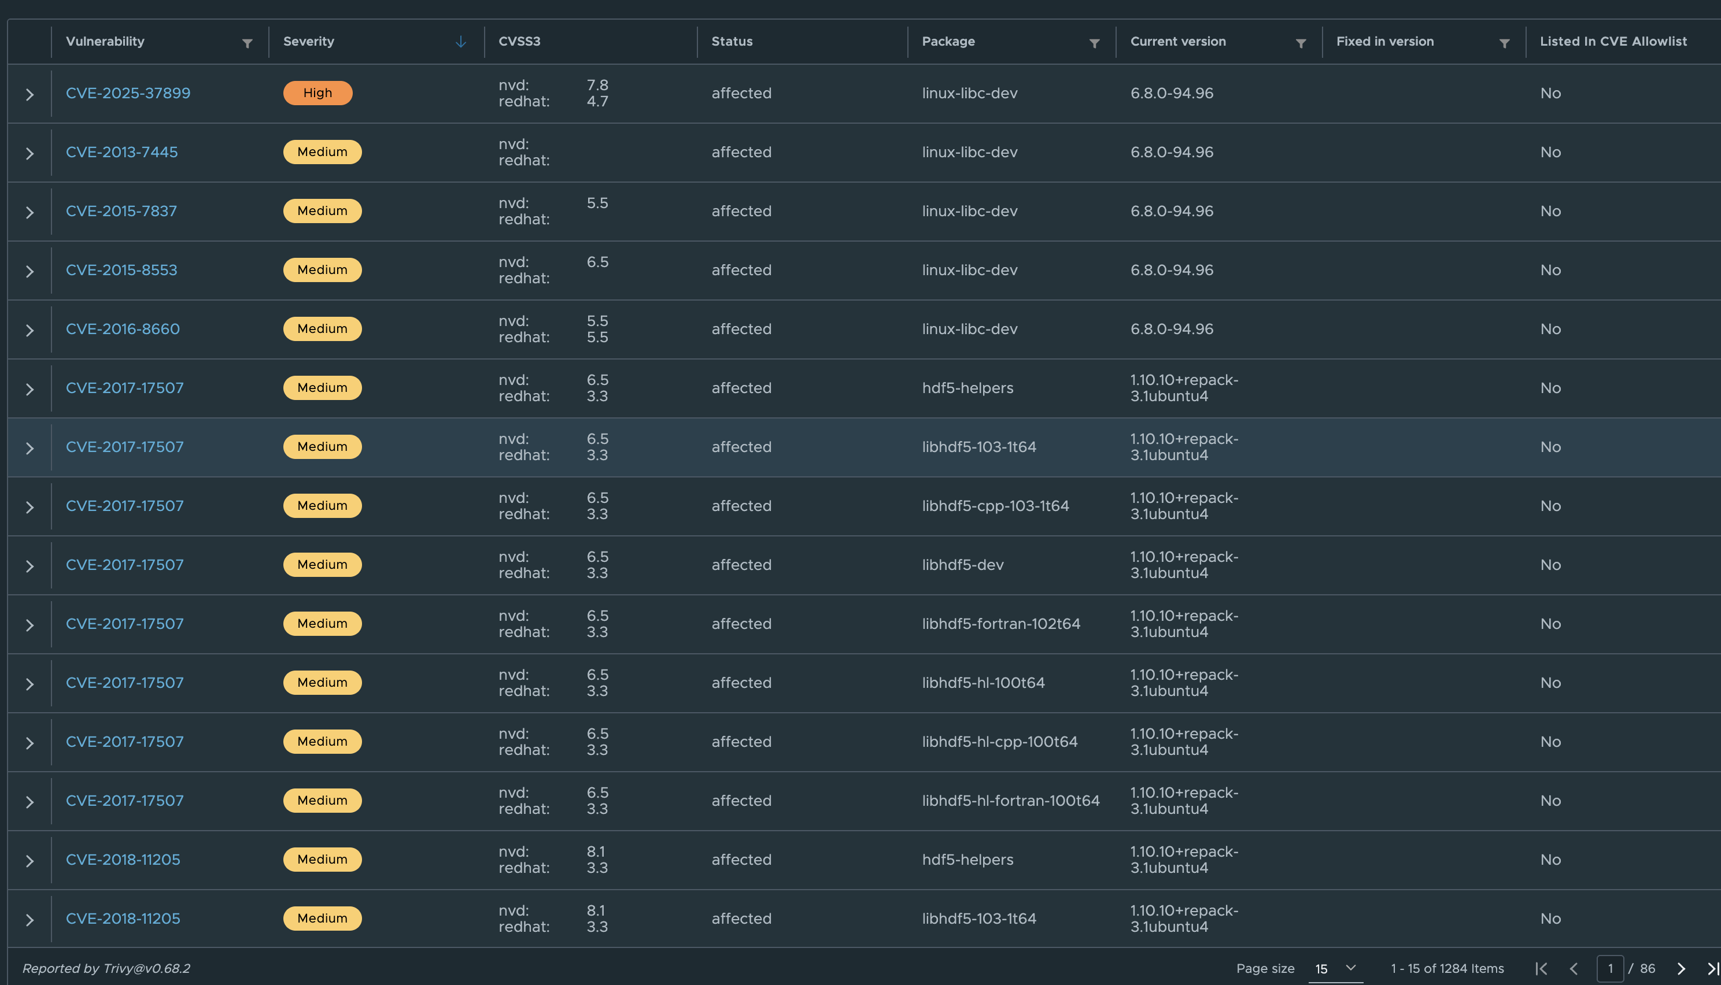The image size is (1721, 985).
Task: Go to the previous page arrow
Action: (1574, 969)
